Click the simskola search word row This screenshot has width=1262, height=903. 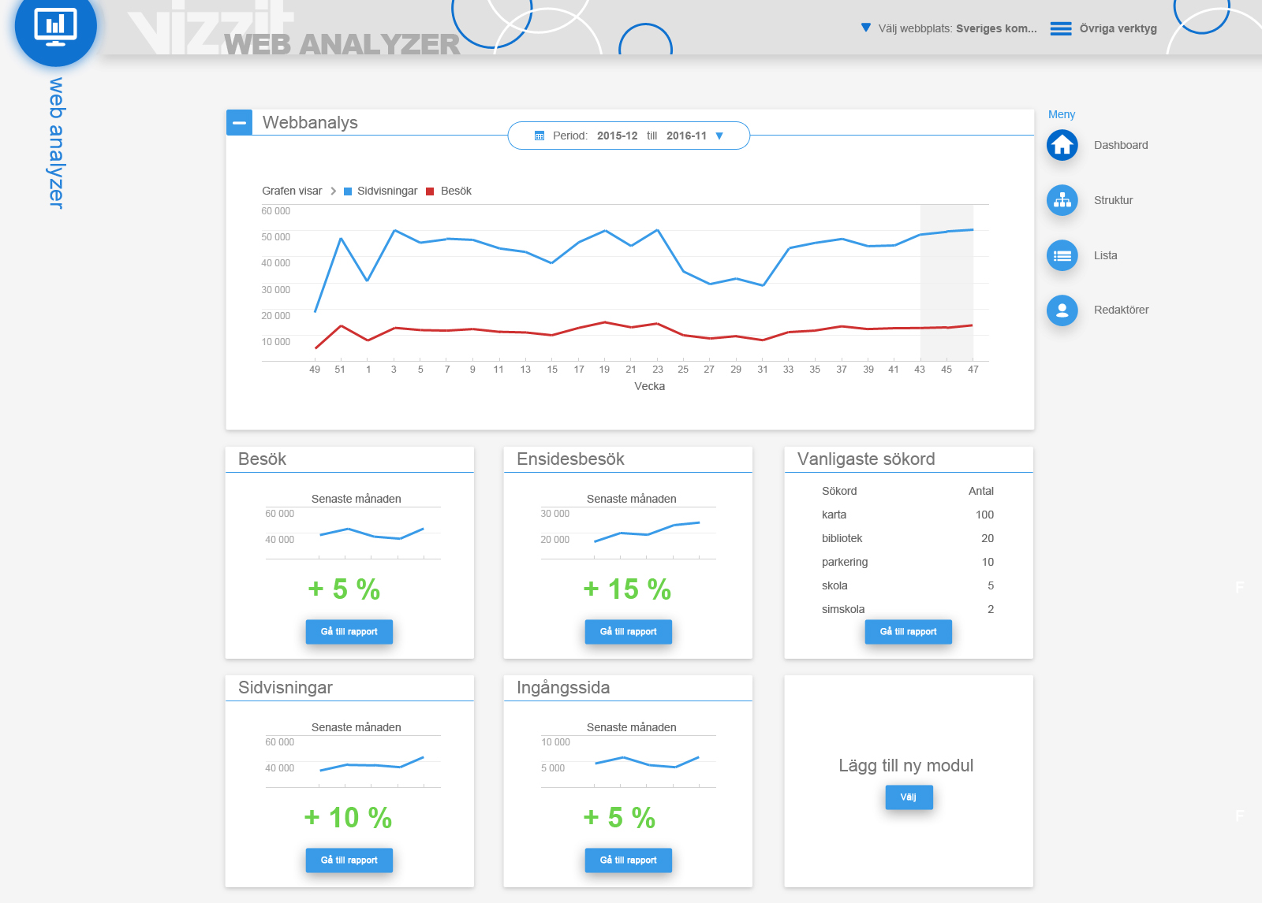point(908,609)
